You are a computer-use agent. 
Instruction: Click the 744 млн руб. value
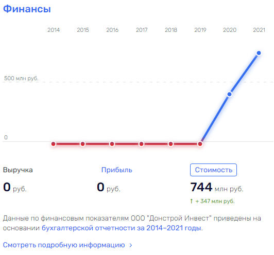pyautogui.click(x=217, y=187)
